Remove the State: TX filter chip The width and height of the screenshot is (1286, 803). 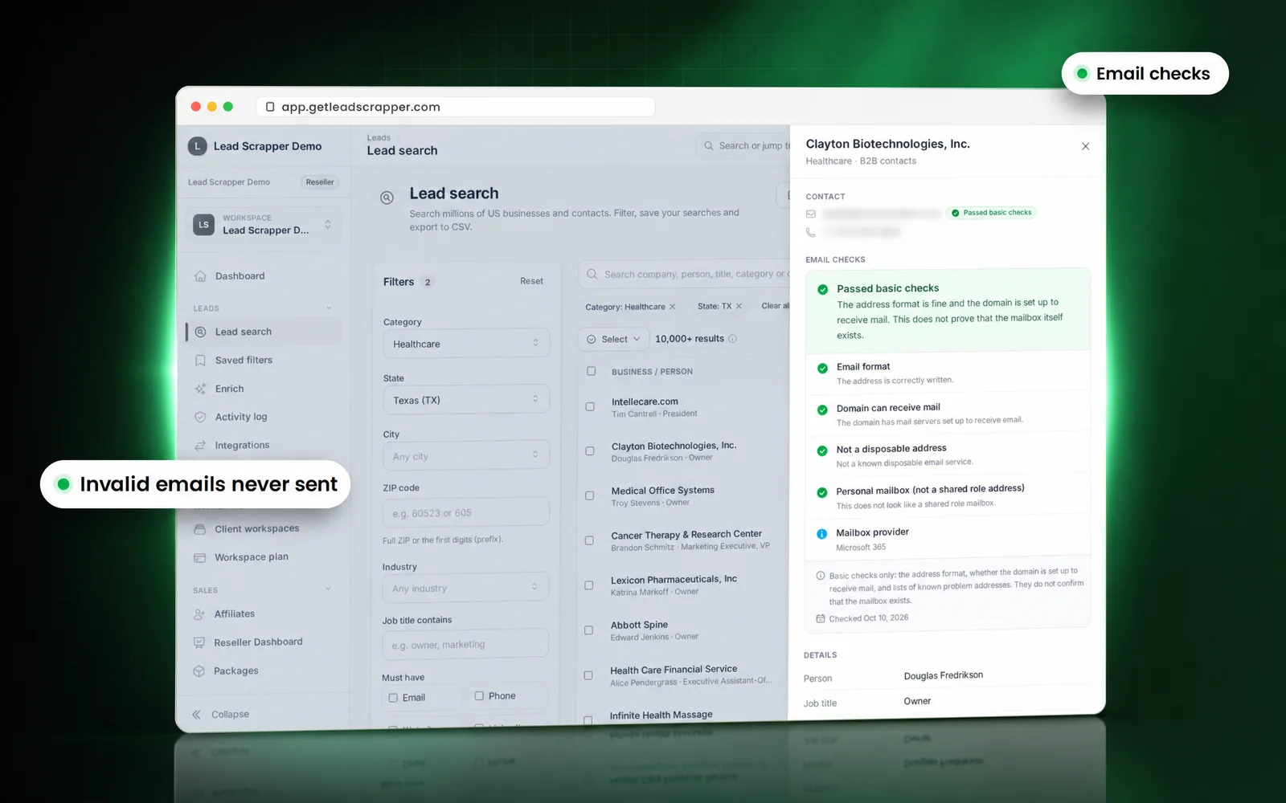[x=739, y=306]
